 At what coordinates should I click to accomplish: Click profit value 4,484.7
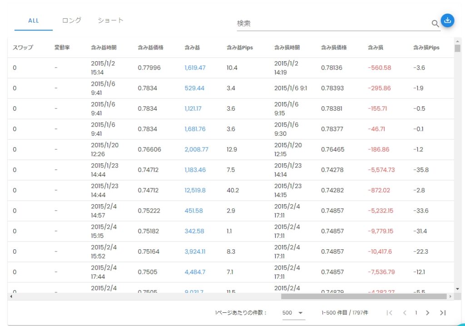195,272
